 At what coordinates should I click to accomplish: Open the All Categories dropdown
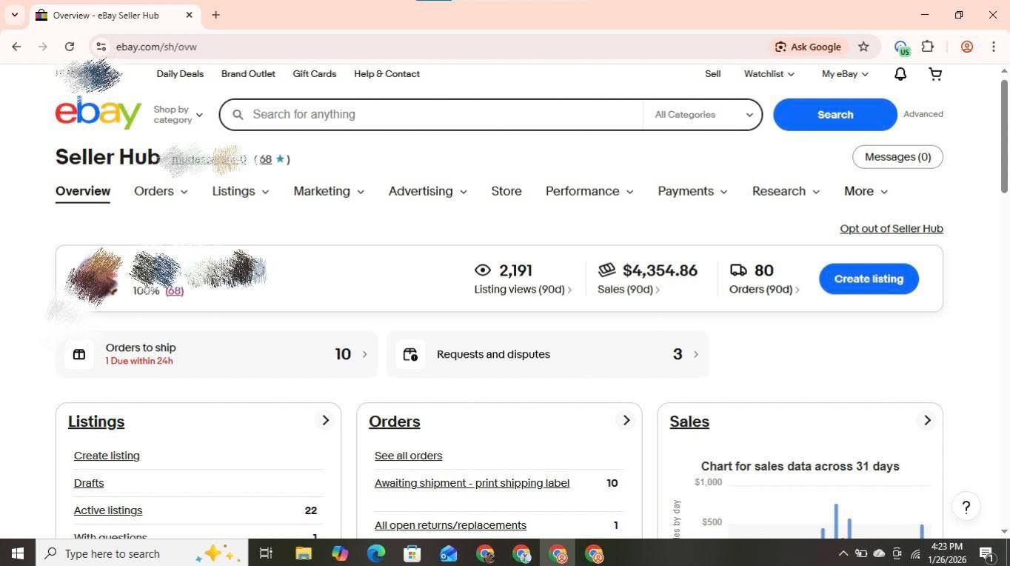701,115
